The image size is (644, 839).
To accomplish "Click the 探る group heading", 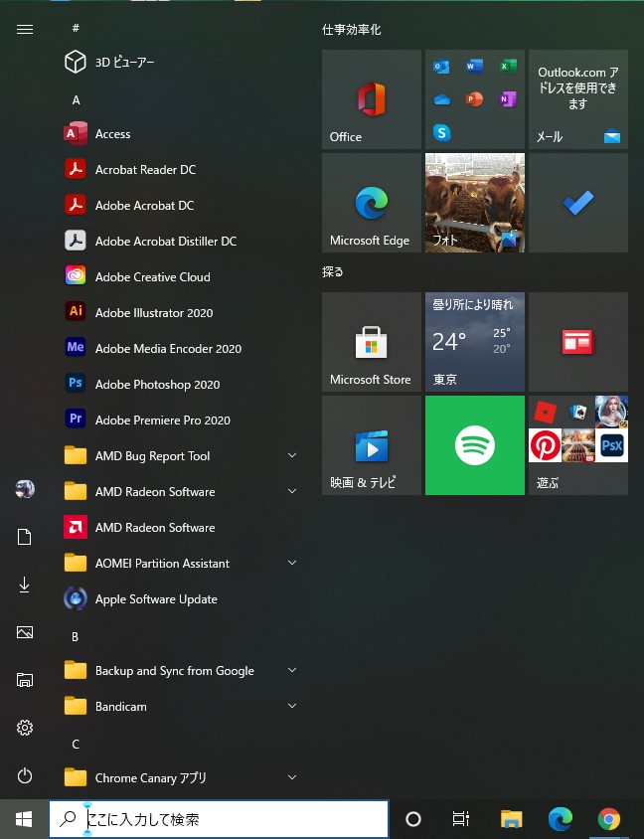I will point(333,271).
